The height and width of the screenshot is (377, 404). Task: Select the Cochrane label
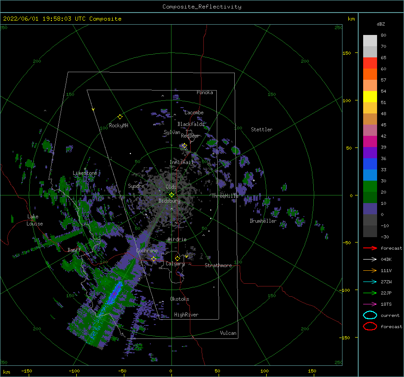pos(147,251)
